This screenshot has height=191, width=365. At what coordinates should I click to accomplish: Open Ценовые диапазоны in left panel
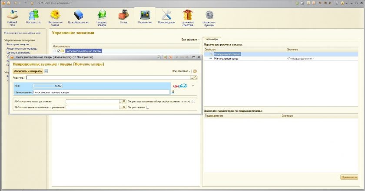click(x=18, y=53)
